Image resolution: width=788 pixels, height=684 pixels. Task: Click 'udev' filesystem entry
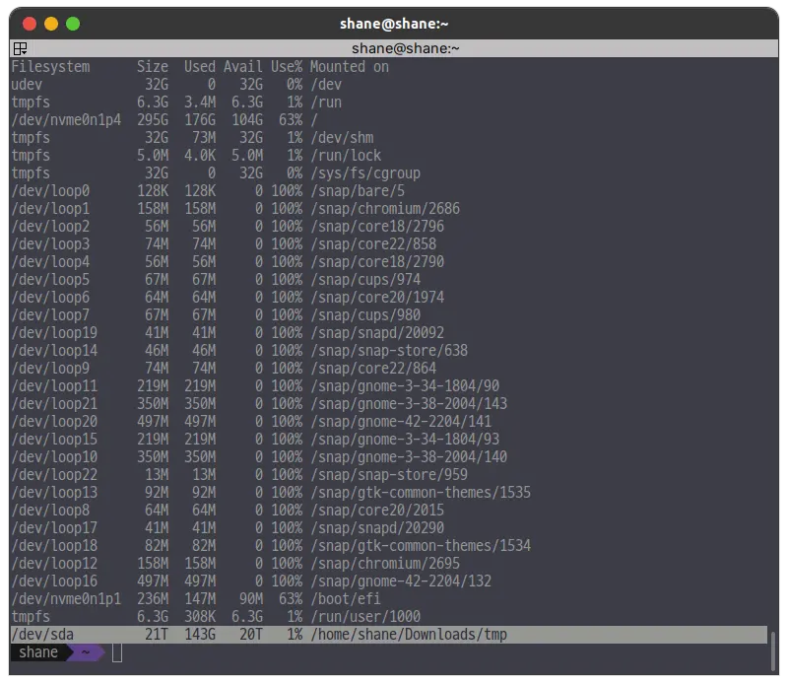[27, 84]
